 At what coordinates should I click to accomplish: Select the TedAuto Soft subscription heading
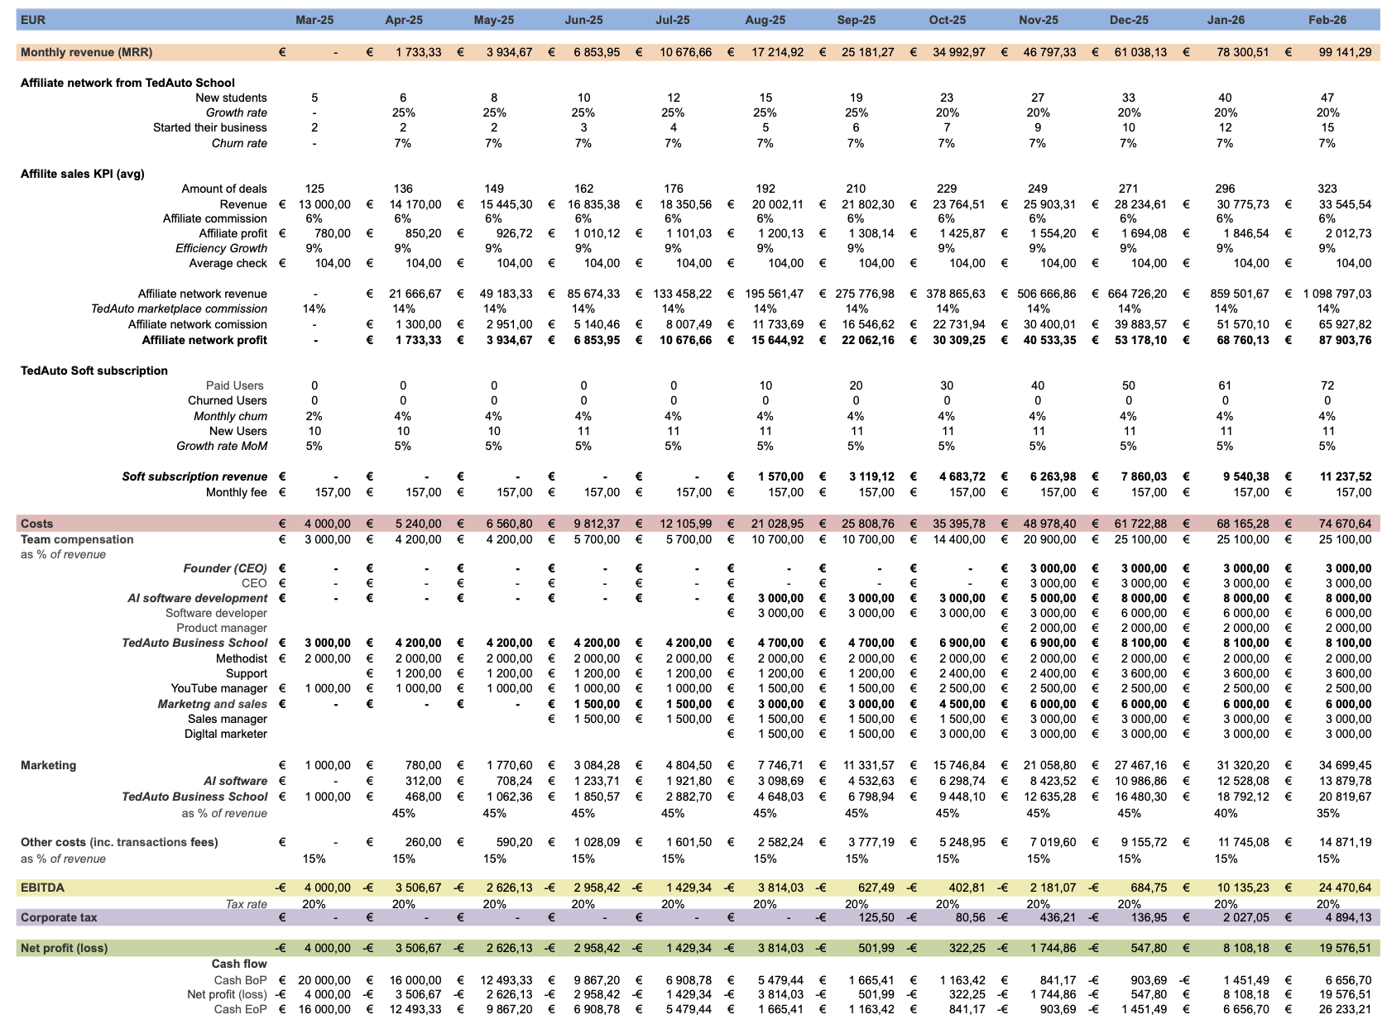click(94, 371)
